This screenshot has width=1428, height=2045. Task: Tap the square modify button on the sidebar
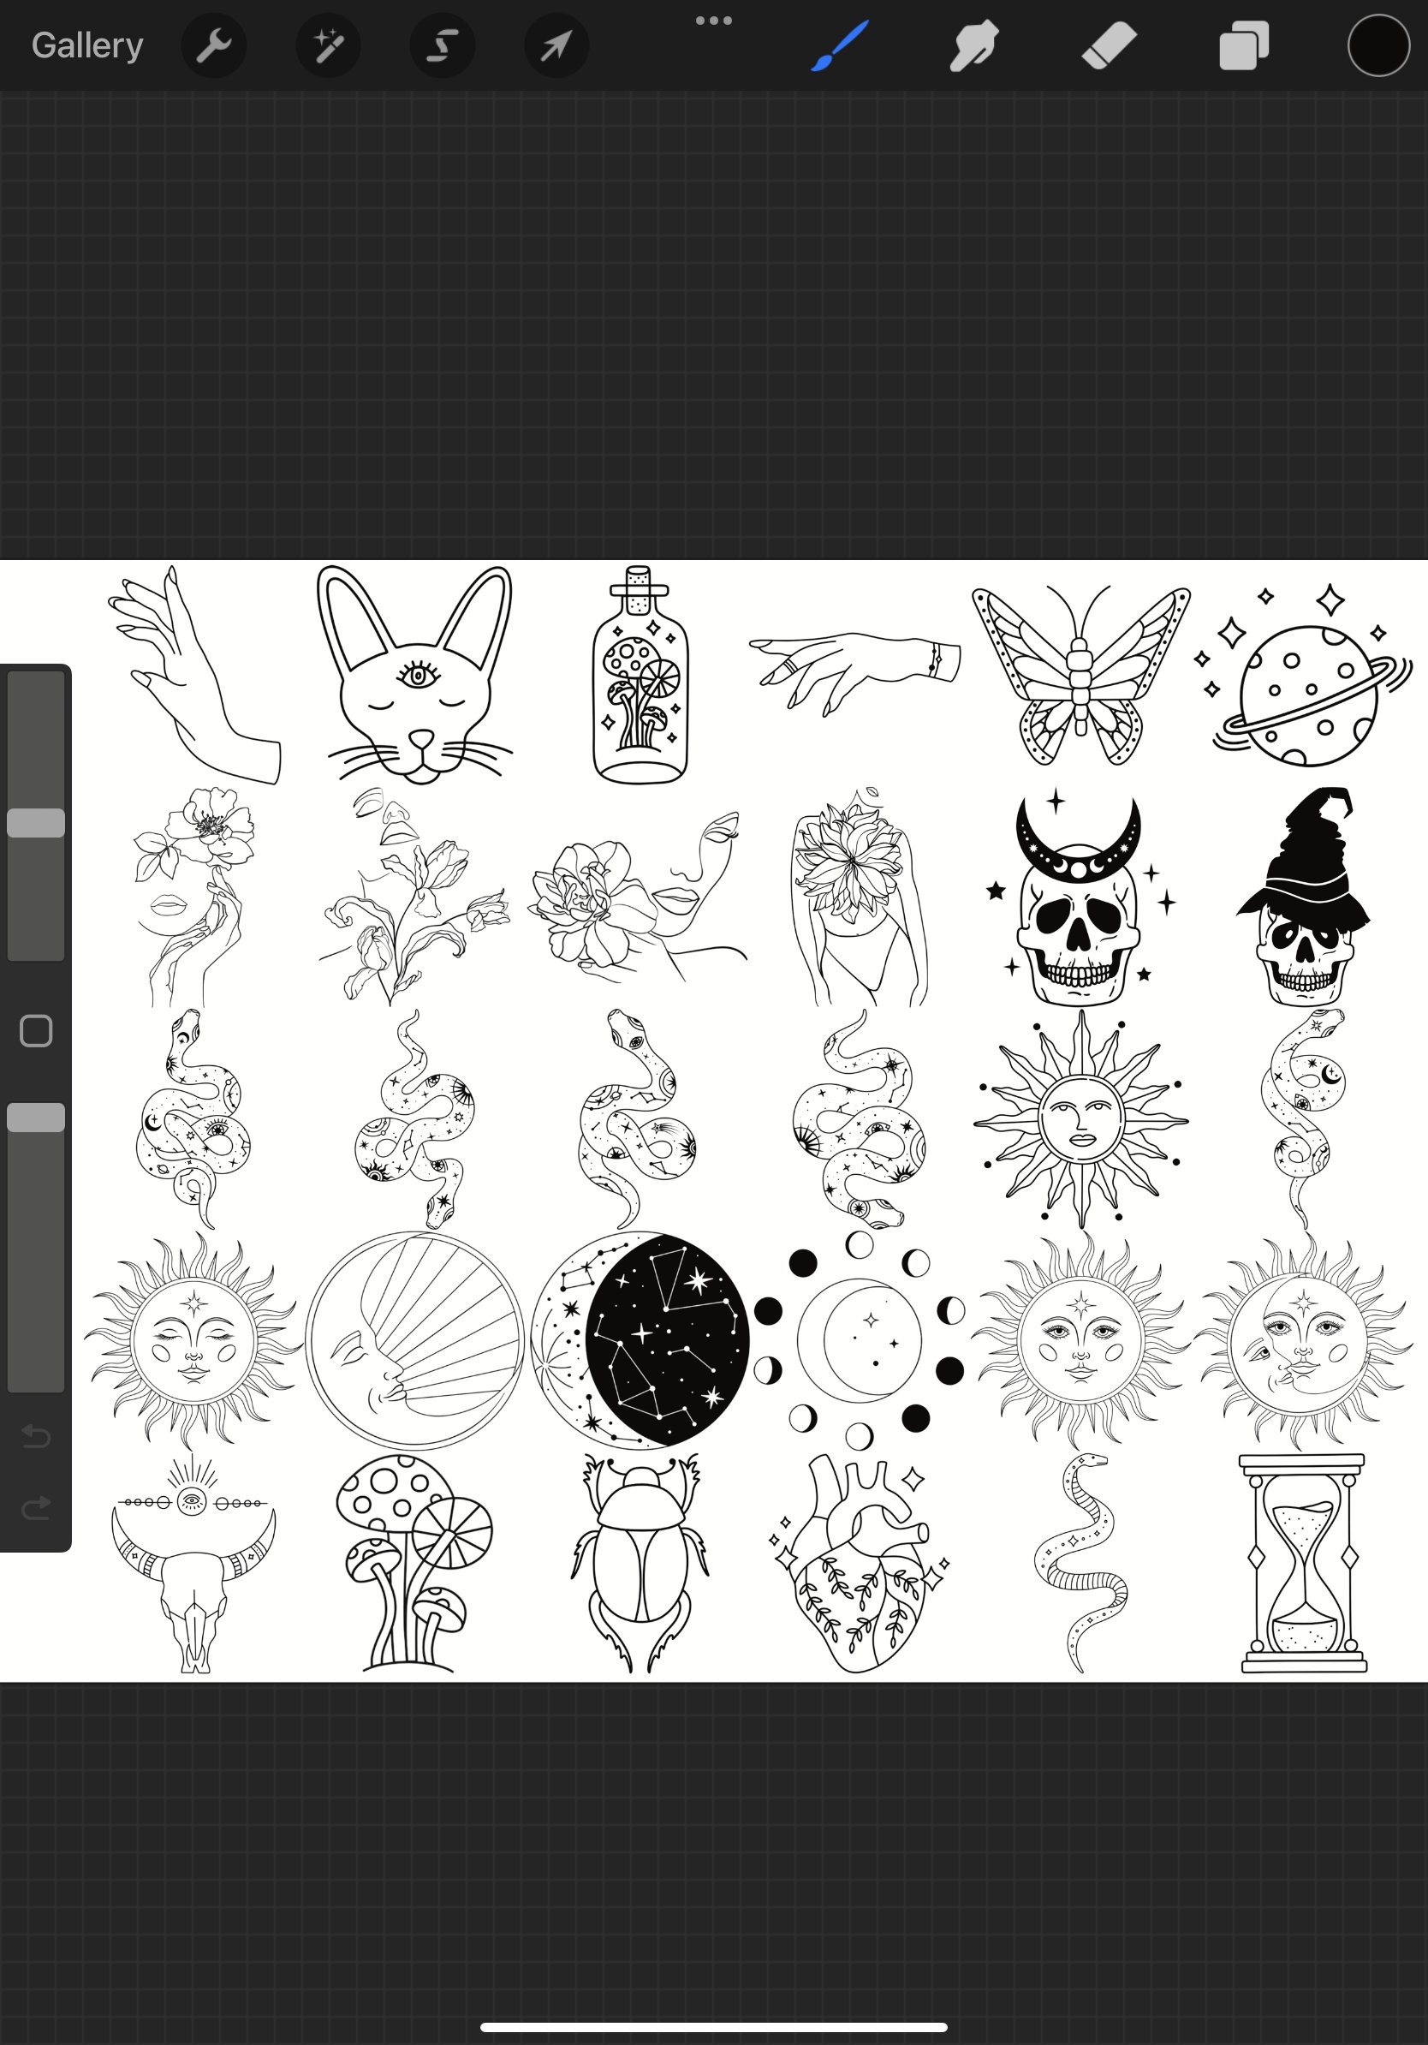(36, 1030)
